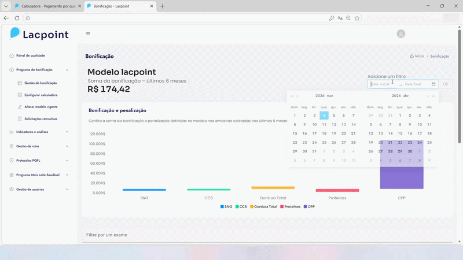Screen dimensions: 463x260
Task: Open Alterar modelo vigente menu item
Action: (41, 107)
